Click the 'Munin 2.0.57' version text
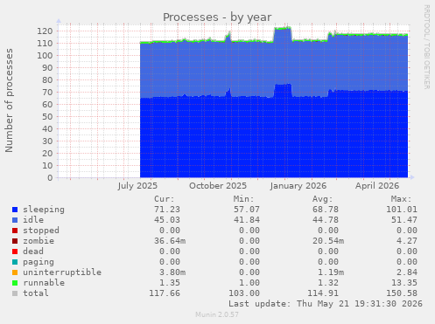The image size is (435, 324). point(217,314)
